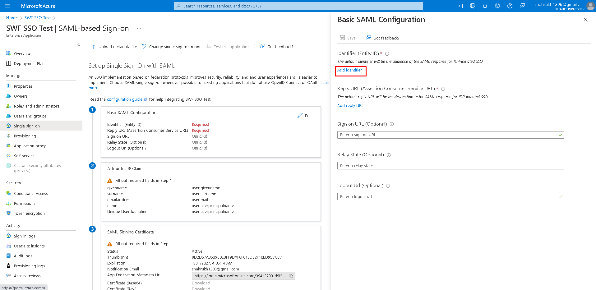Click the Logout Url input field
The image size is (596, 290).
tap(450, 197)
